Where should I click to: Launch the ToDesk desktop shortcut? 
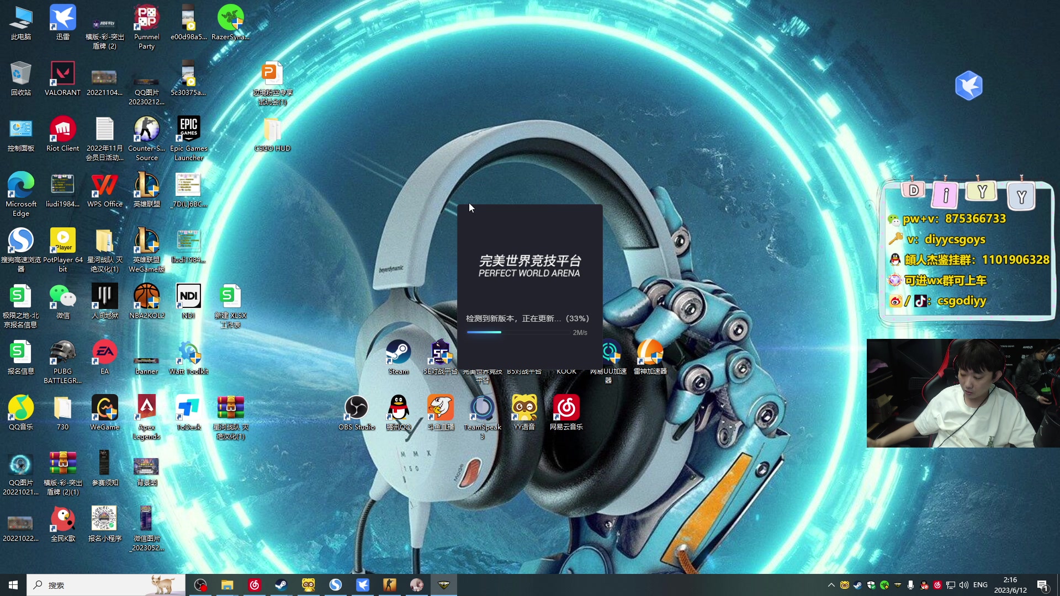189,413
